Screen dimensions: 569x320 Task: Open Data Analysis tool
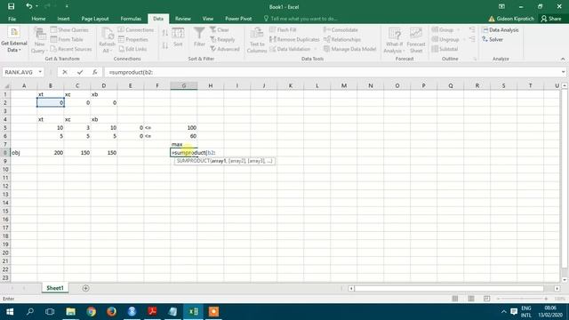click(501, 29)
